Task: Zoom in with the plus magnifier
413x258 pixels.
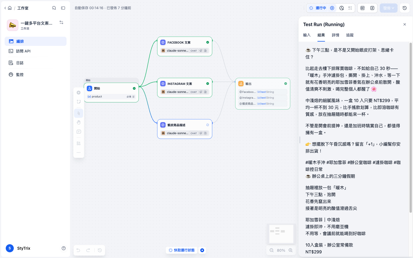Action: pyautogui.click(x=291, y=250)
